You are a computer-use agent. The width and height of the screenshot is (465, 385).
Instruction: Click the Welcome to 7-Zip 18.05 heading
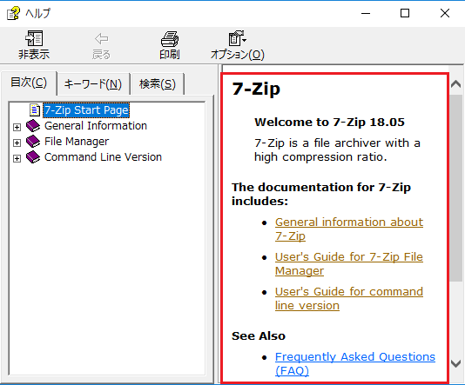point(329,123)
